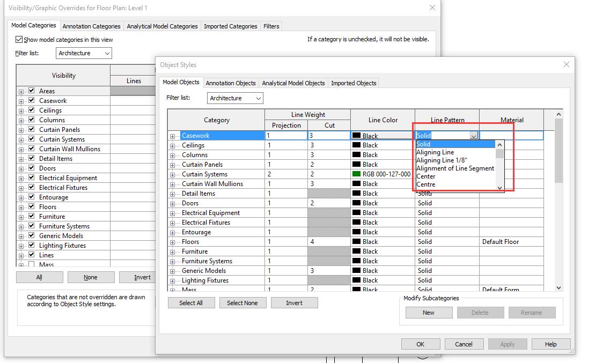610x363 pixels.
Task: Confirm Object Styles with OK
Action: 421,344
